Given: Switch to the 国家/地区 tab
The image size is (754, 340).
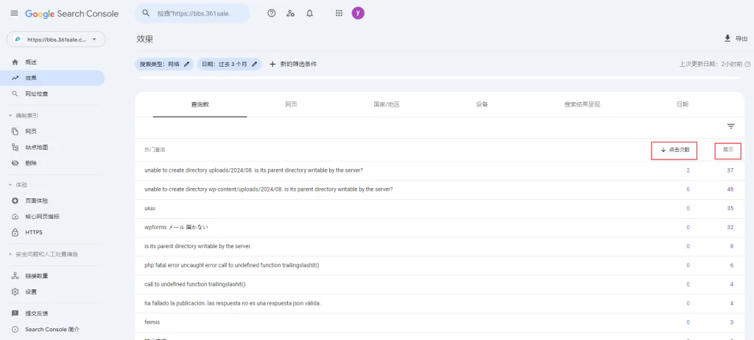Looking at the screenshot, I should [387, 104].
